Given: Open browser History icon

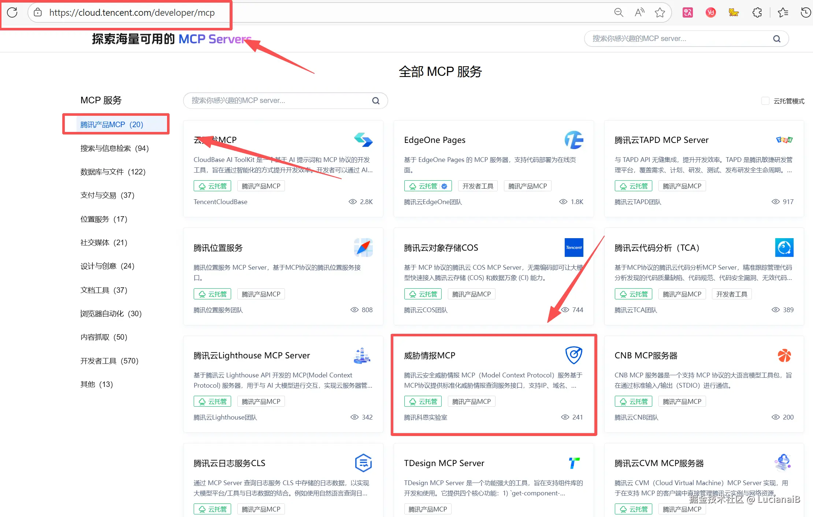Looking at the screenshot, I should tap(805, 12).
